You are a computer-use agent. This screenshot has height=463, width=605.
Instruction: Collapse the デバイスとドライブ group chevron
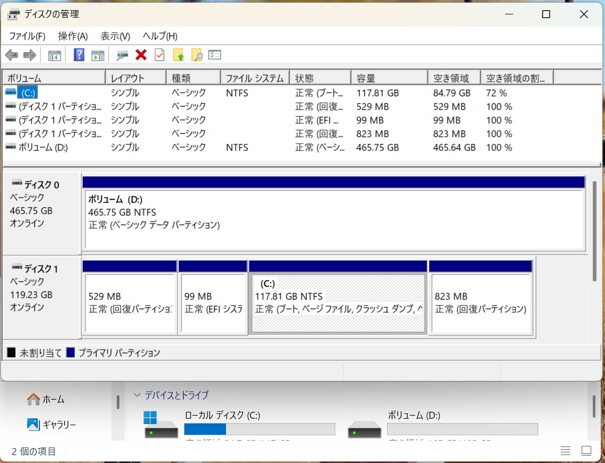(137, 395)
